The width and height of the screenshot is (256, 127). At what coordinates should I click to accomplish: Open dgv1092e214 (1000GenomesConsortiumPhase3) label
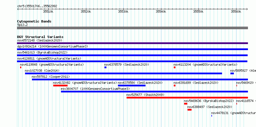(x=53, y=46)
